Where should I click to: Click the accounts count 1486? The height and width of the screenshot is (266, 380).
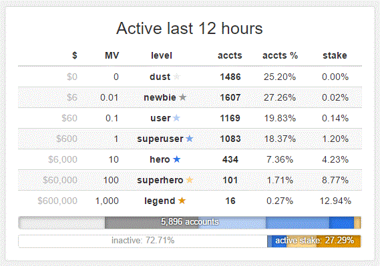coord(230,77)
